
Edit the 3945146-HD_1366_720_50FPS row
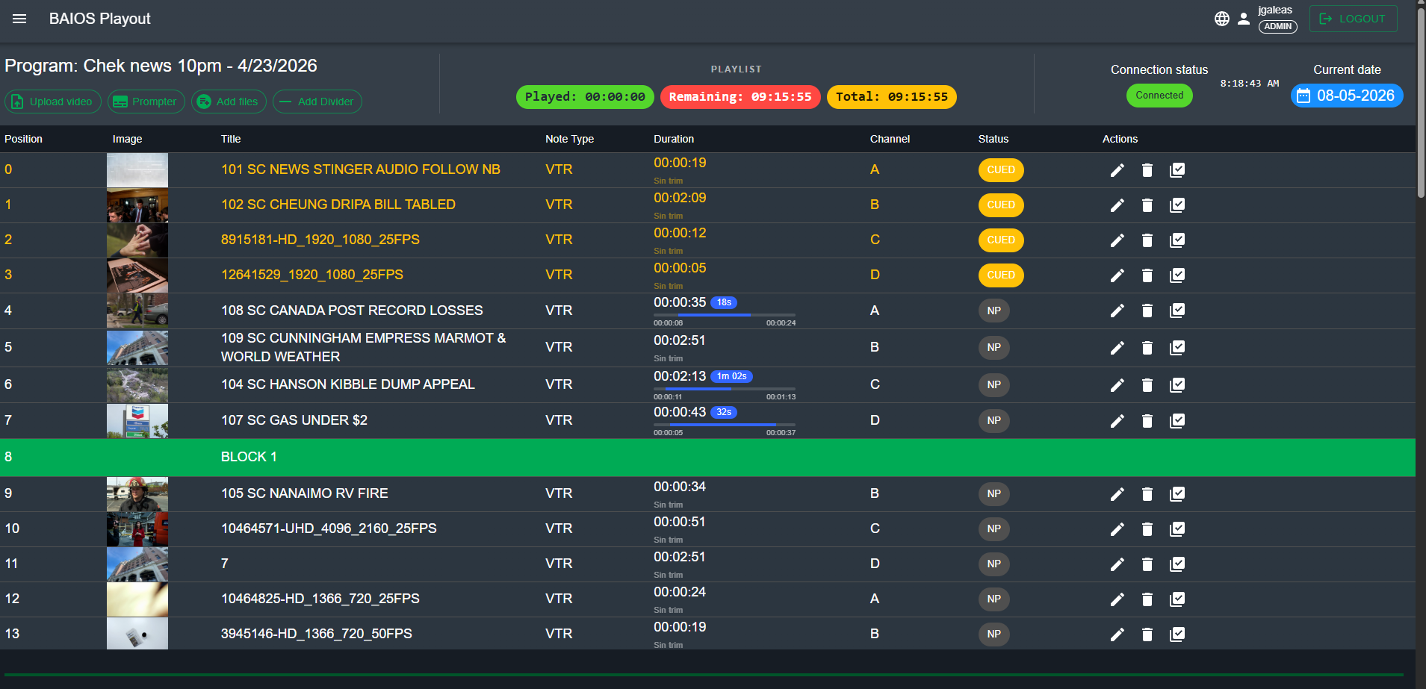[x=1117, y=635]
